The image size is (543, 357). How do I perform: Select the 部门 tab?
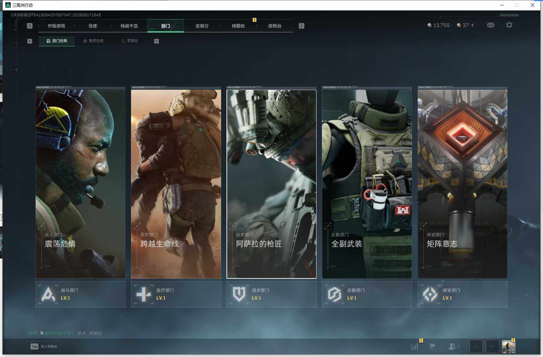(x=165, y=26)
